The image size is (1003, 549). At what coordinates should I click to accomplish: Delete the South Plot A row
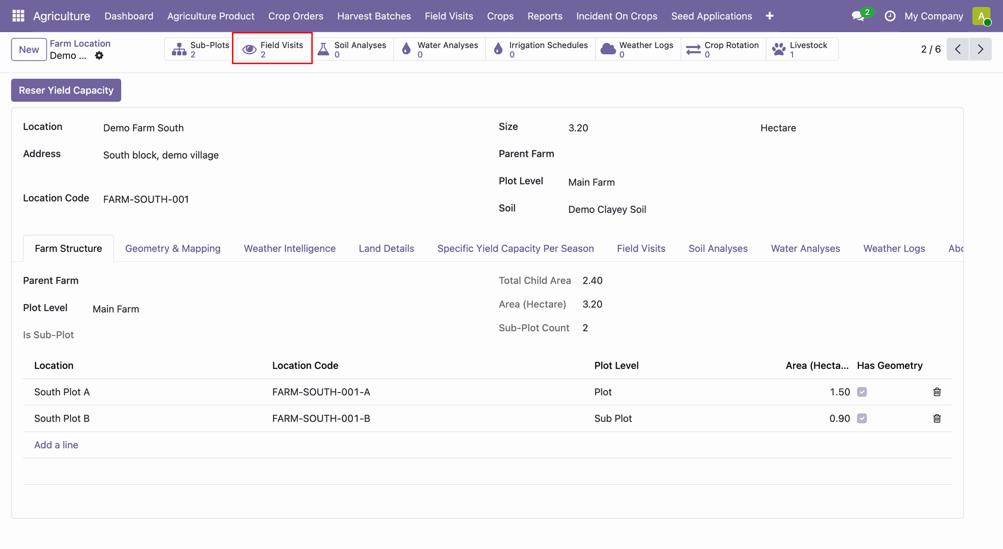937,392
